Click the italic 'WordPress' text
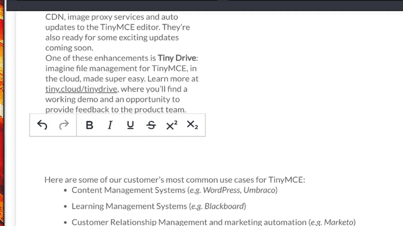The width and height of the screenshot is (403, 226). (222, 190)
